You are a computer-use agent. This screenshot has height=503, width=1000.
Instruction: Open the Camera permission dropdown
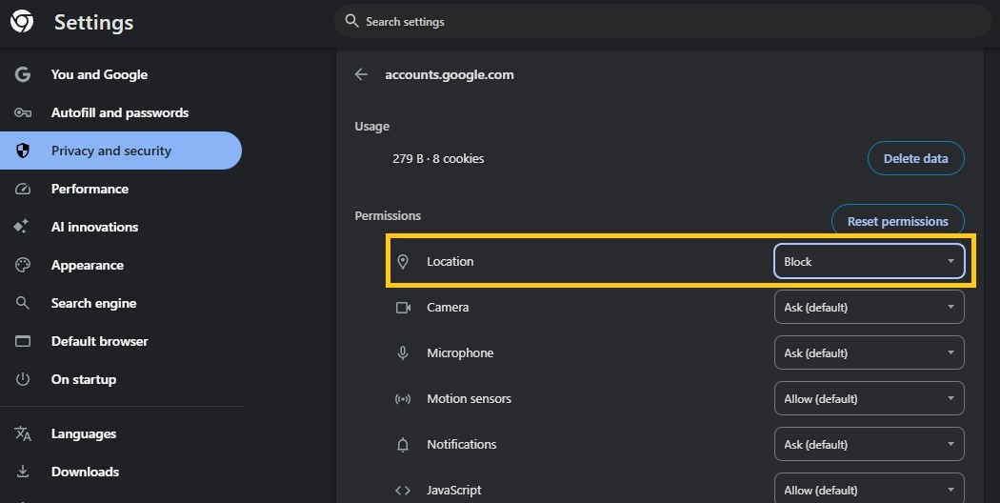click(870, 307)
